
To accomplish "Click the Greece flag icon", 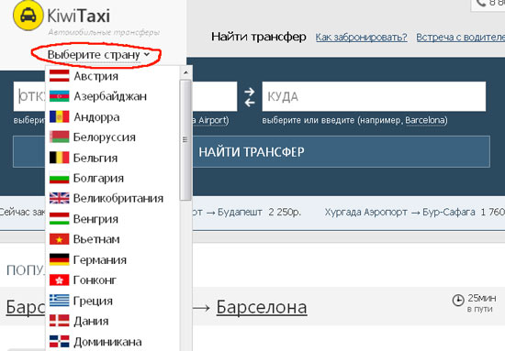I will tap(60, 301).
